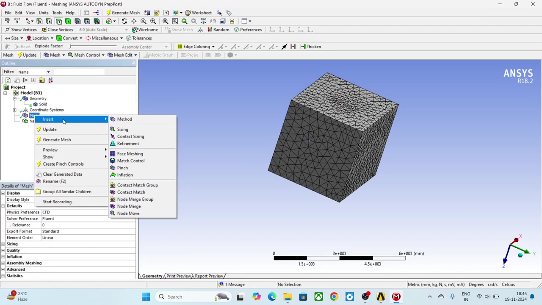Image resolution: width=542 pixels, height=305 pixels.
Task: Click the Zoom to Fit magnifier icon
Action: [165, 21]
